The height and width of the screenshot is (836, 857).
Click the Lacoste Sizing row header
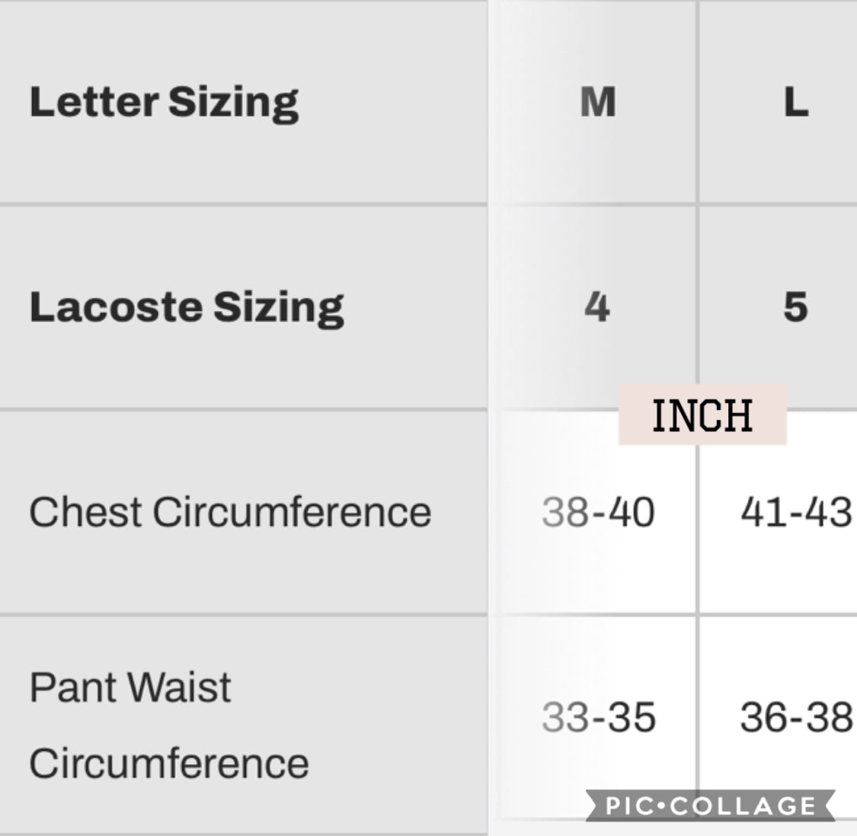pos(186,307)
